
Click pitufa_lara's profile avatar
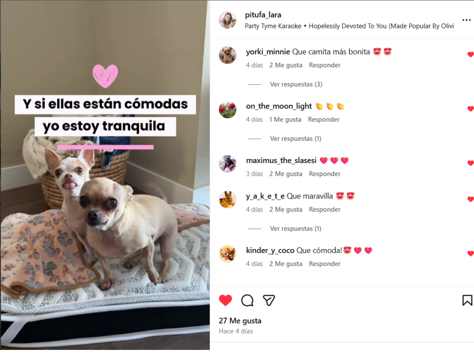(228, 20)
